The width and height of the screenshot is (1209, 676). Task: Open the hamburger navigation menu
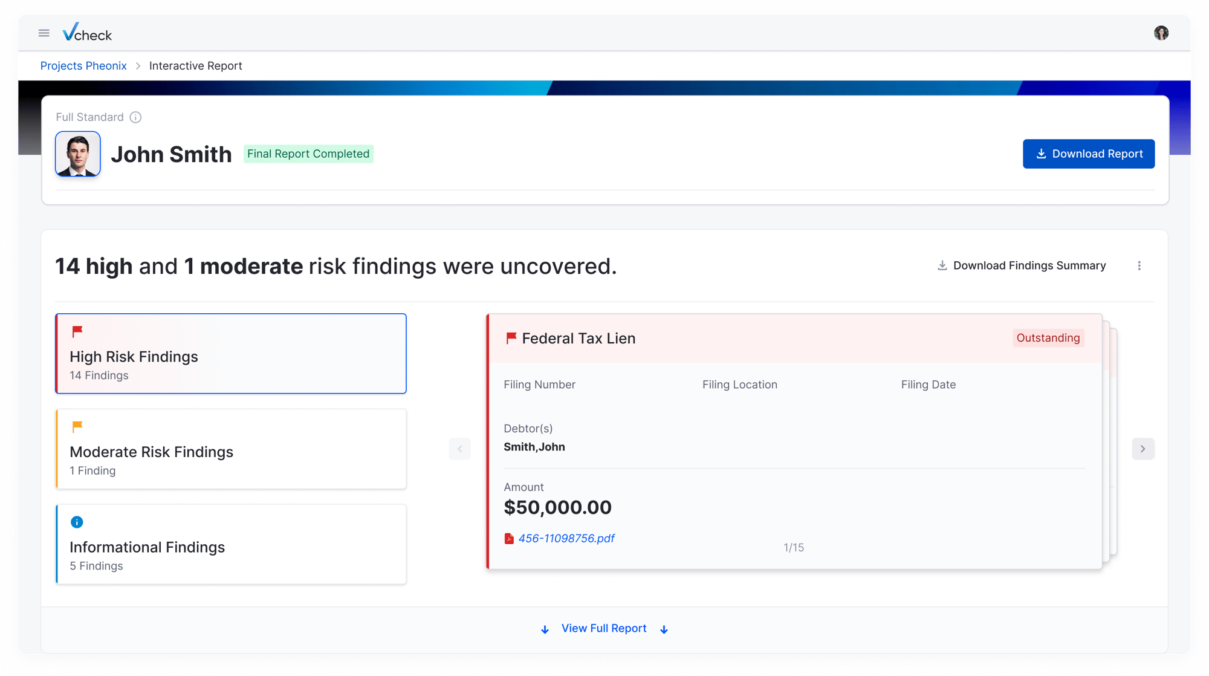(44, 33)
